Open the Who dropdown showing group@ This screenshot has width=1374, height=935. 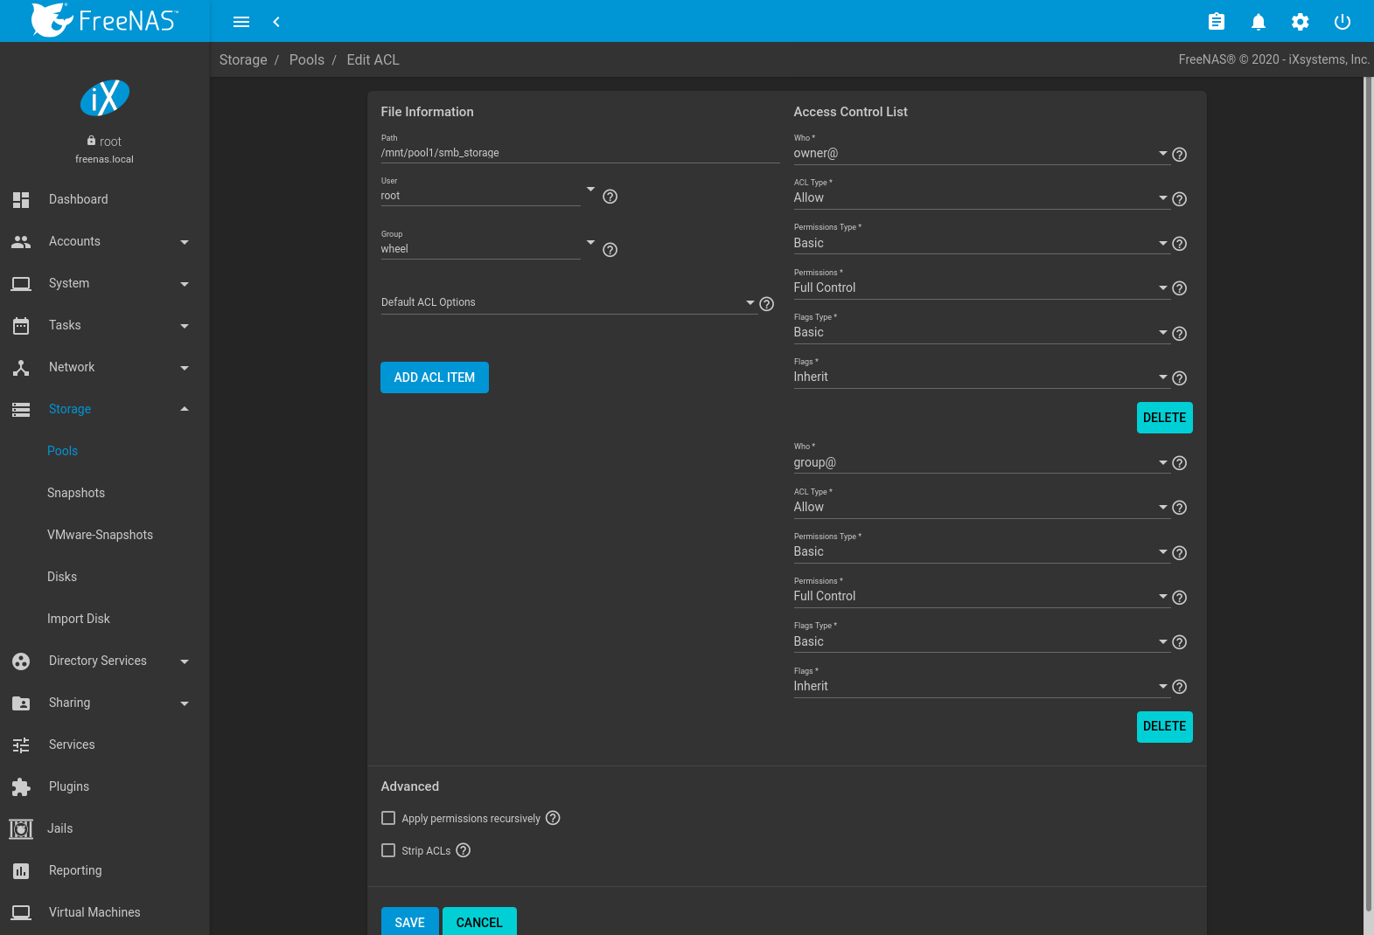980,462
